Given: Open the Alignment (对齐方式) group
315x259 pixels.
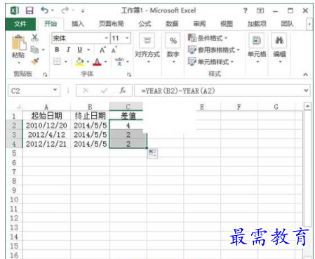Looking at the screenshot, I should click(x=147, y=48).
